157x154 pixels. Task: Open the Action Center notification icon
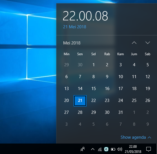(x=149, y=149)
